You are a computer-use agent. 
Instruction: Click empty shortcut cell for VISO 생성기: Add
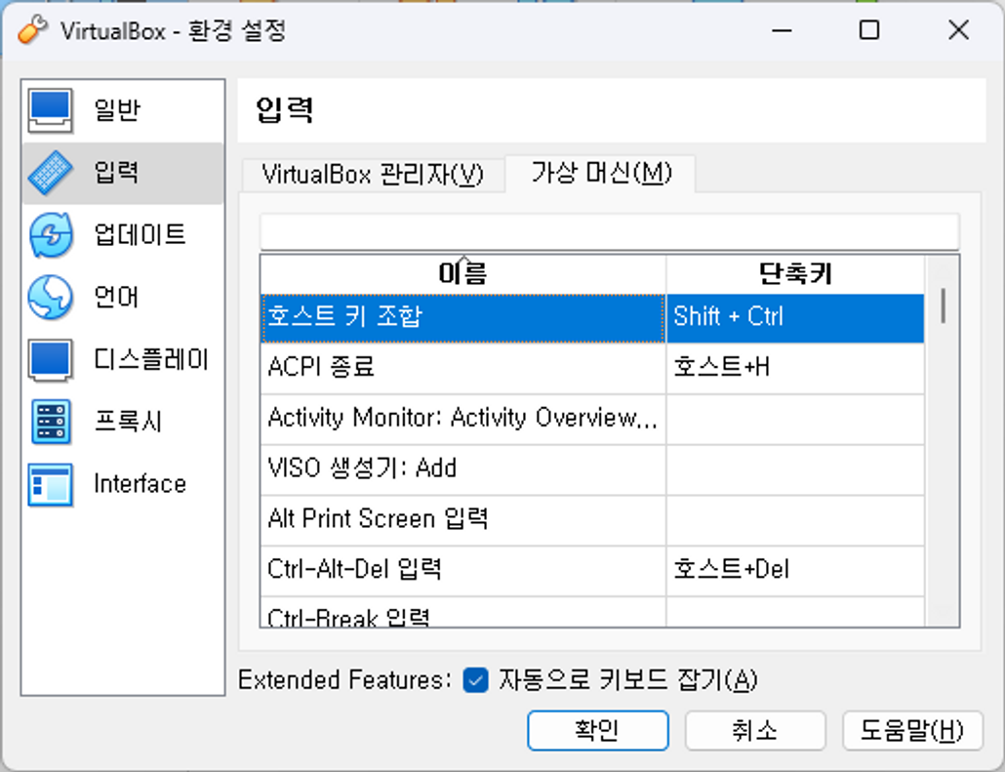click(795, 469)
